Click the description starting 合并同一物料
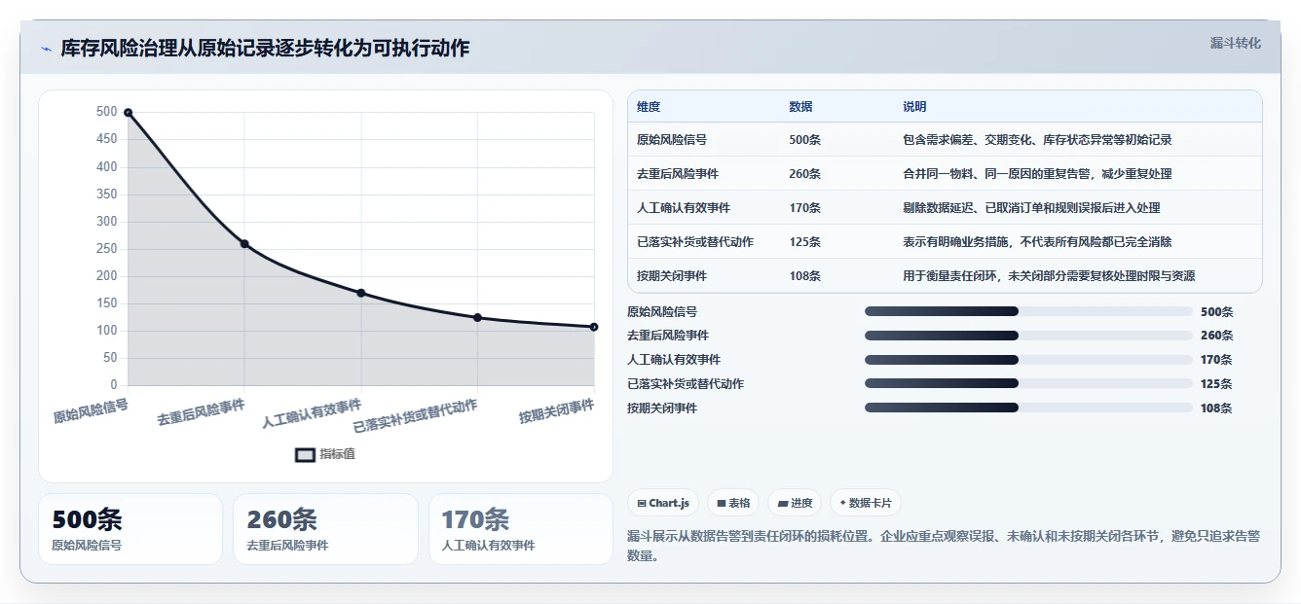The width and height of the screenshot is (1301, 604). 1037,174
